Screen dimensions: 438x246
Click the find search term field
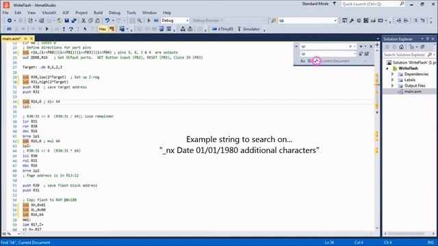[324, 46]
